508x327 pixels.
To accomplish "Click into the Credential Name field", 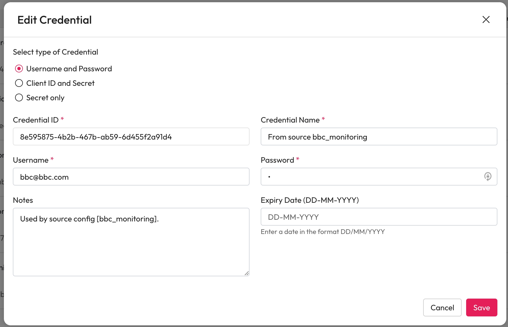I will point(379,137).
